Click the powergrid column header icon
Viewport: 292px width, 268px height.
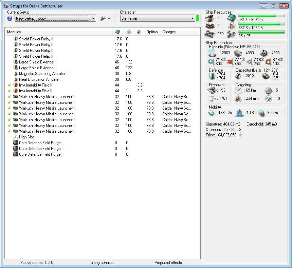point(129,32)
